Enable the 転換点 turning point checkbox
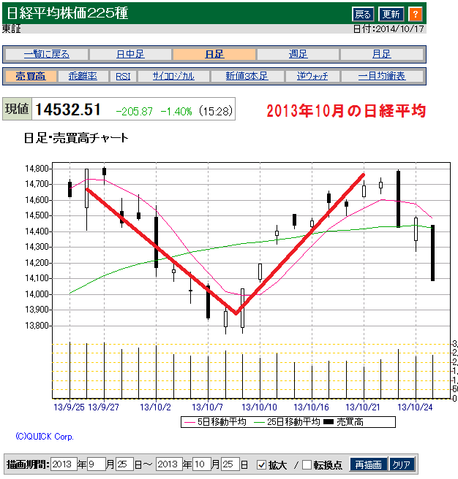The width and height of the screenshot is (458, 479). coord(307,464)
